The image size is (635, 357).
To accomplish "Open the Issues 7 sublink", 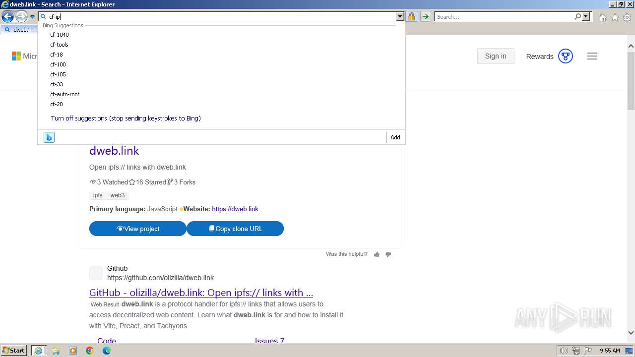I will point(269,341).
